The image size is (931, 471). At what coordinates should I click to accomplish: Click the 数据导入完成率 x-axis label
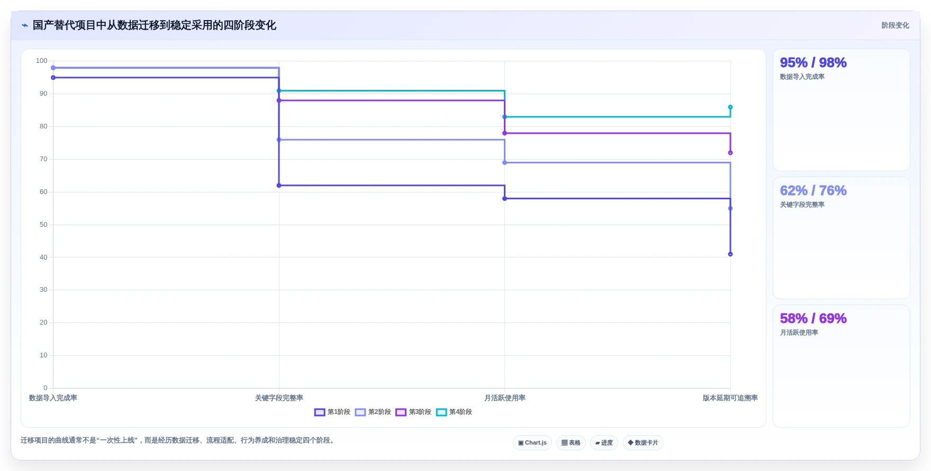53,398
